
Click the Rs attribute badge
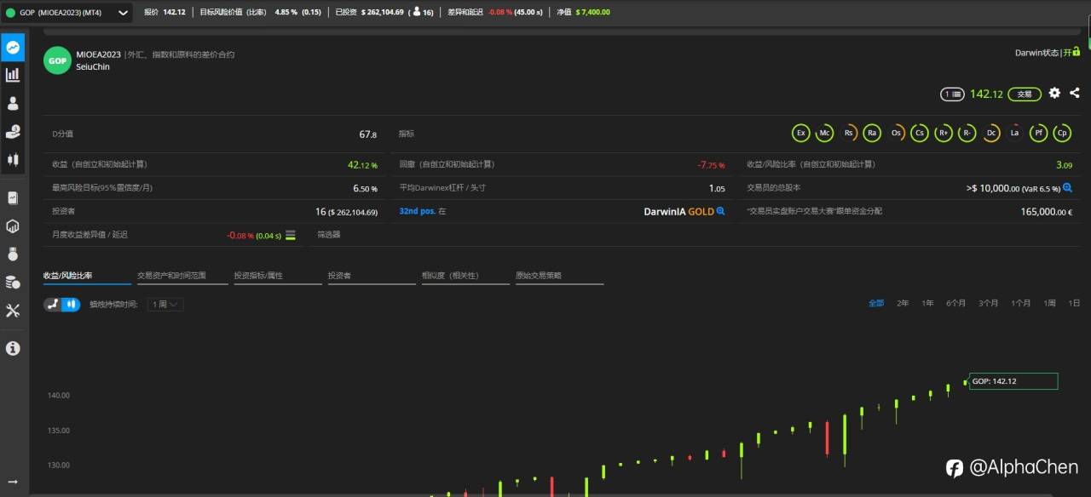coord(848,134)
